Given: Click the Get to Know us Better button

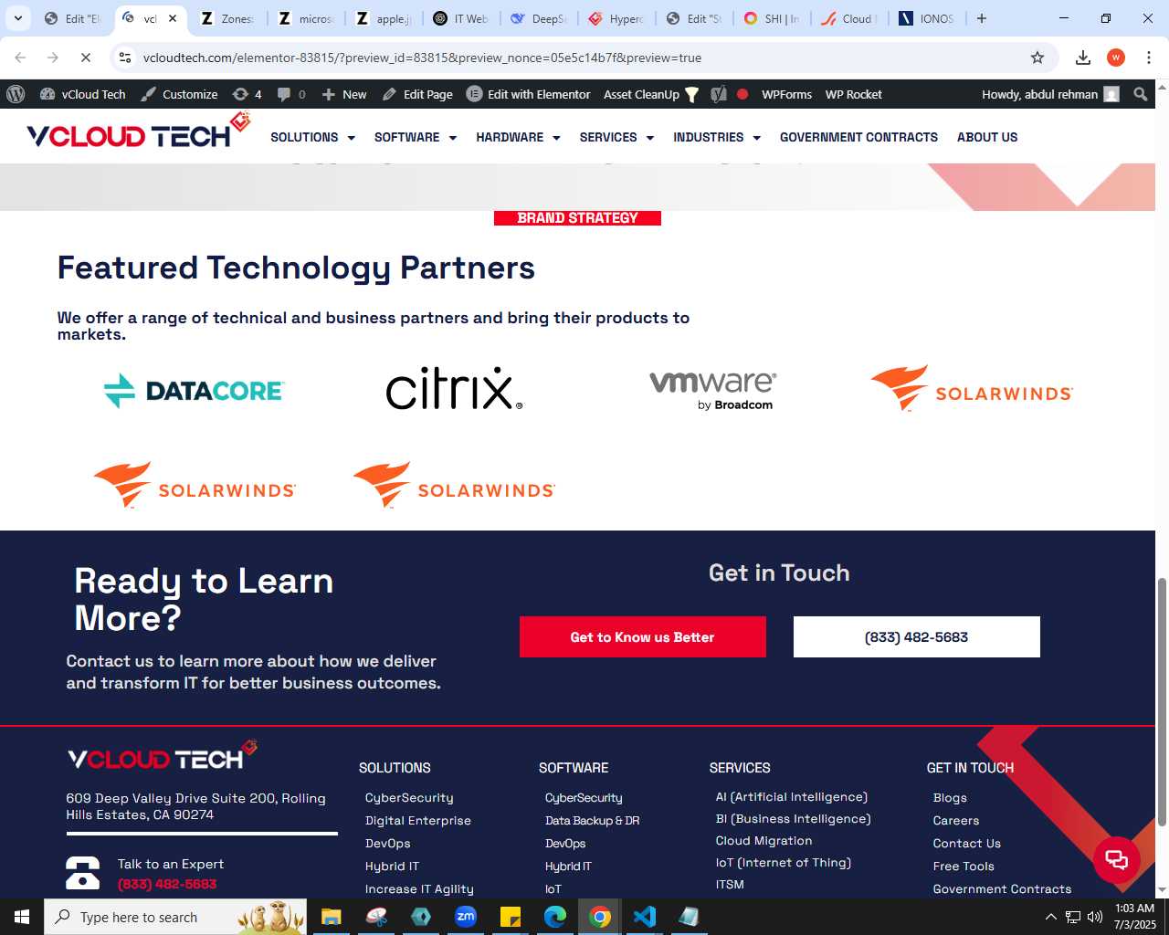Looking at the screenshot, I should [643, 636].
